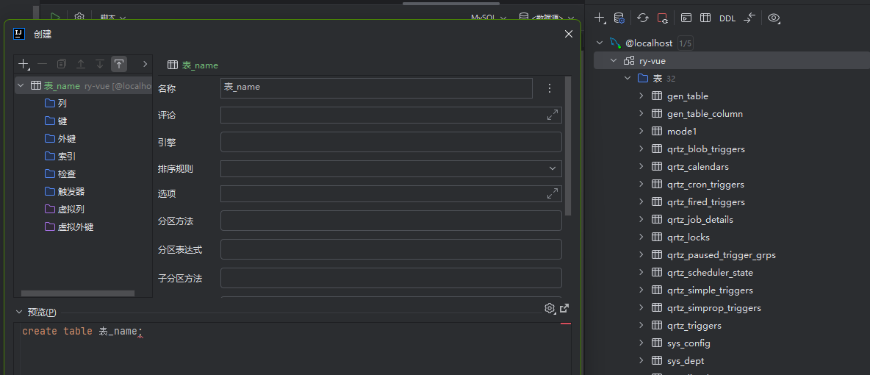The width and height of the screenshot is (870, 375).
Task: Click the DDL toolbar button
Action: point(727,18)
